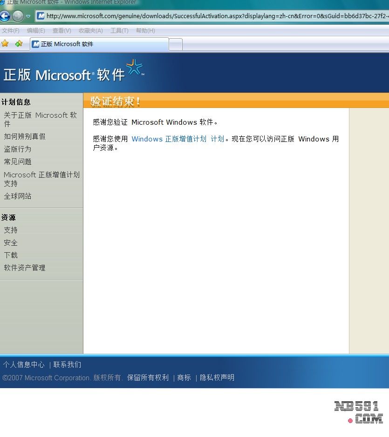
Task: Click the URL address bar field
Action: tap(214, 16)
